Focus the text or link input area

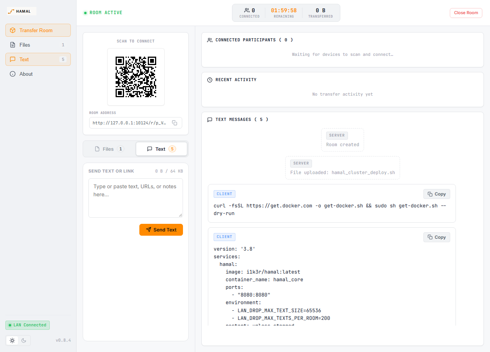tap(136, 198)
